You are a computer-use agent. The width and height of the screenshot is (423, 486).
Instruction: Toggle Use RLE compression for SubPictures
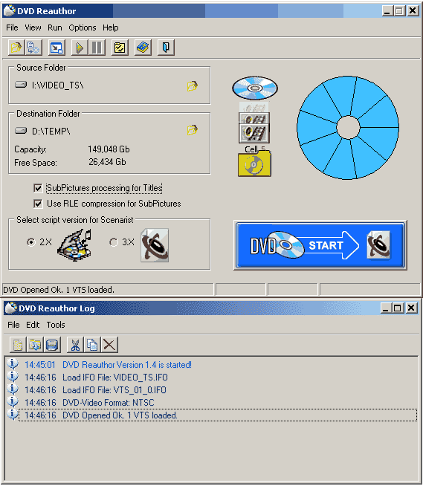[38, 204]
